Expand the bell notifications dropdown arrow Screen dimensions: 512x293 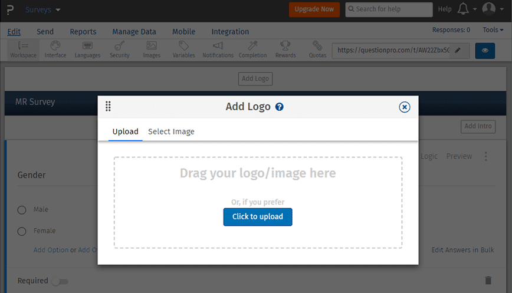coord(475,9)
